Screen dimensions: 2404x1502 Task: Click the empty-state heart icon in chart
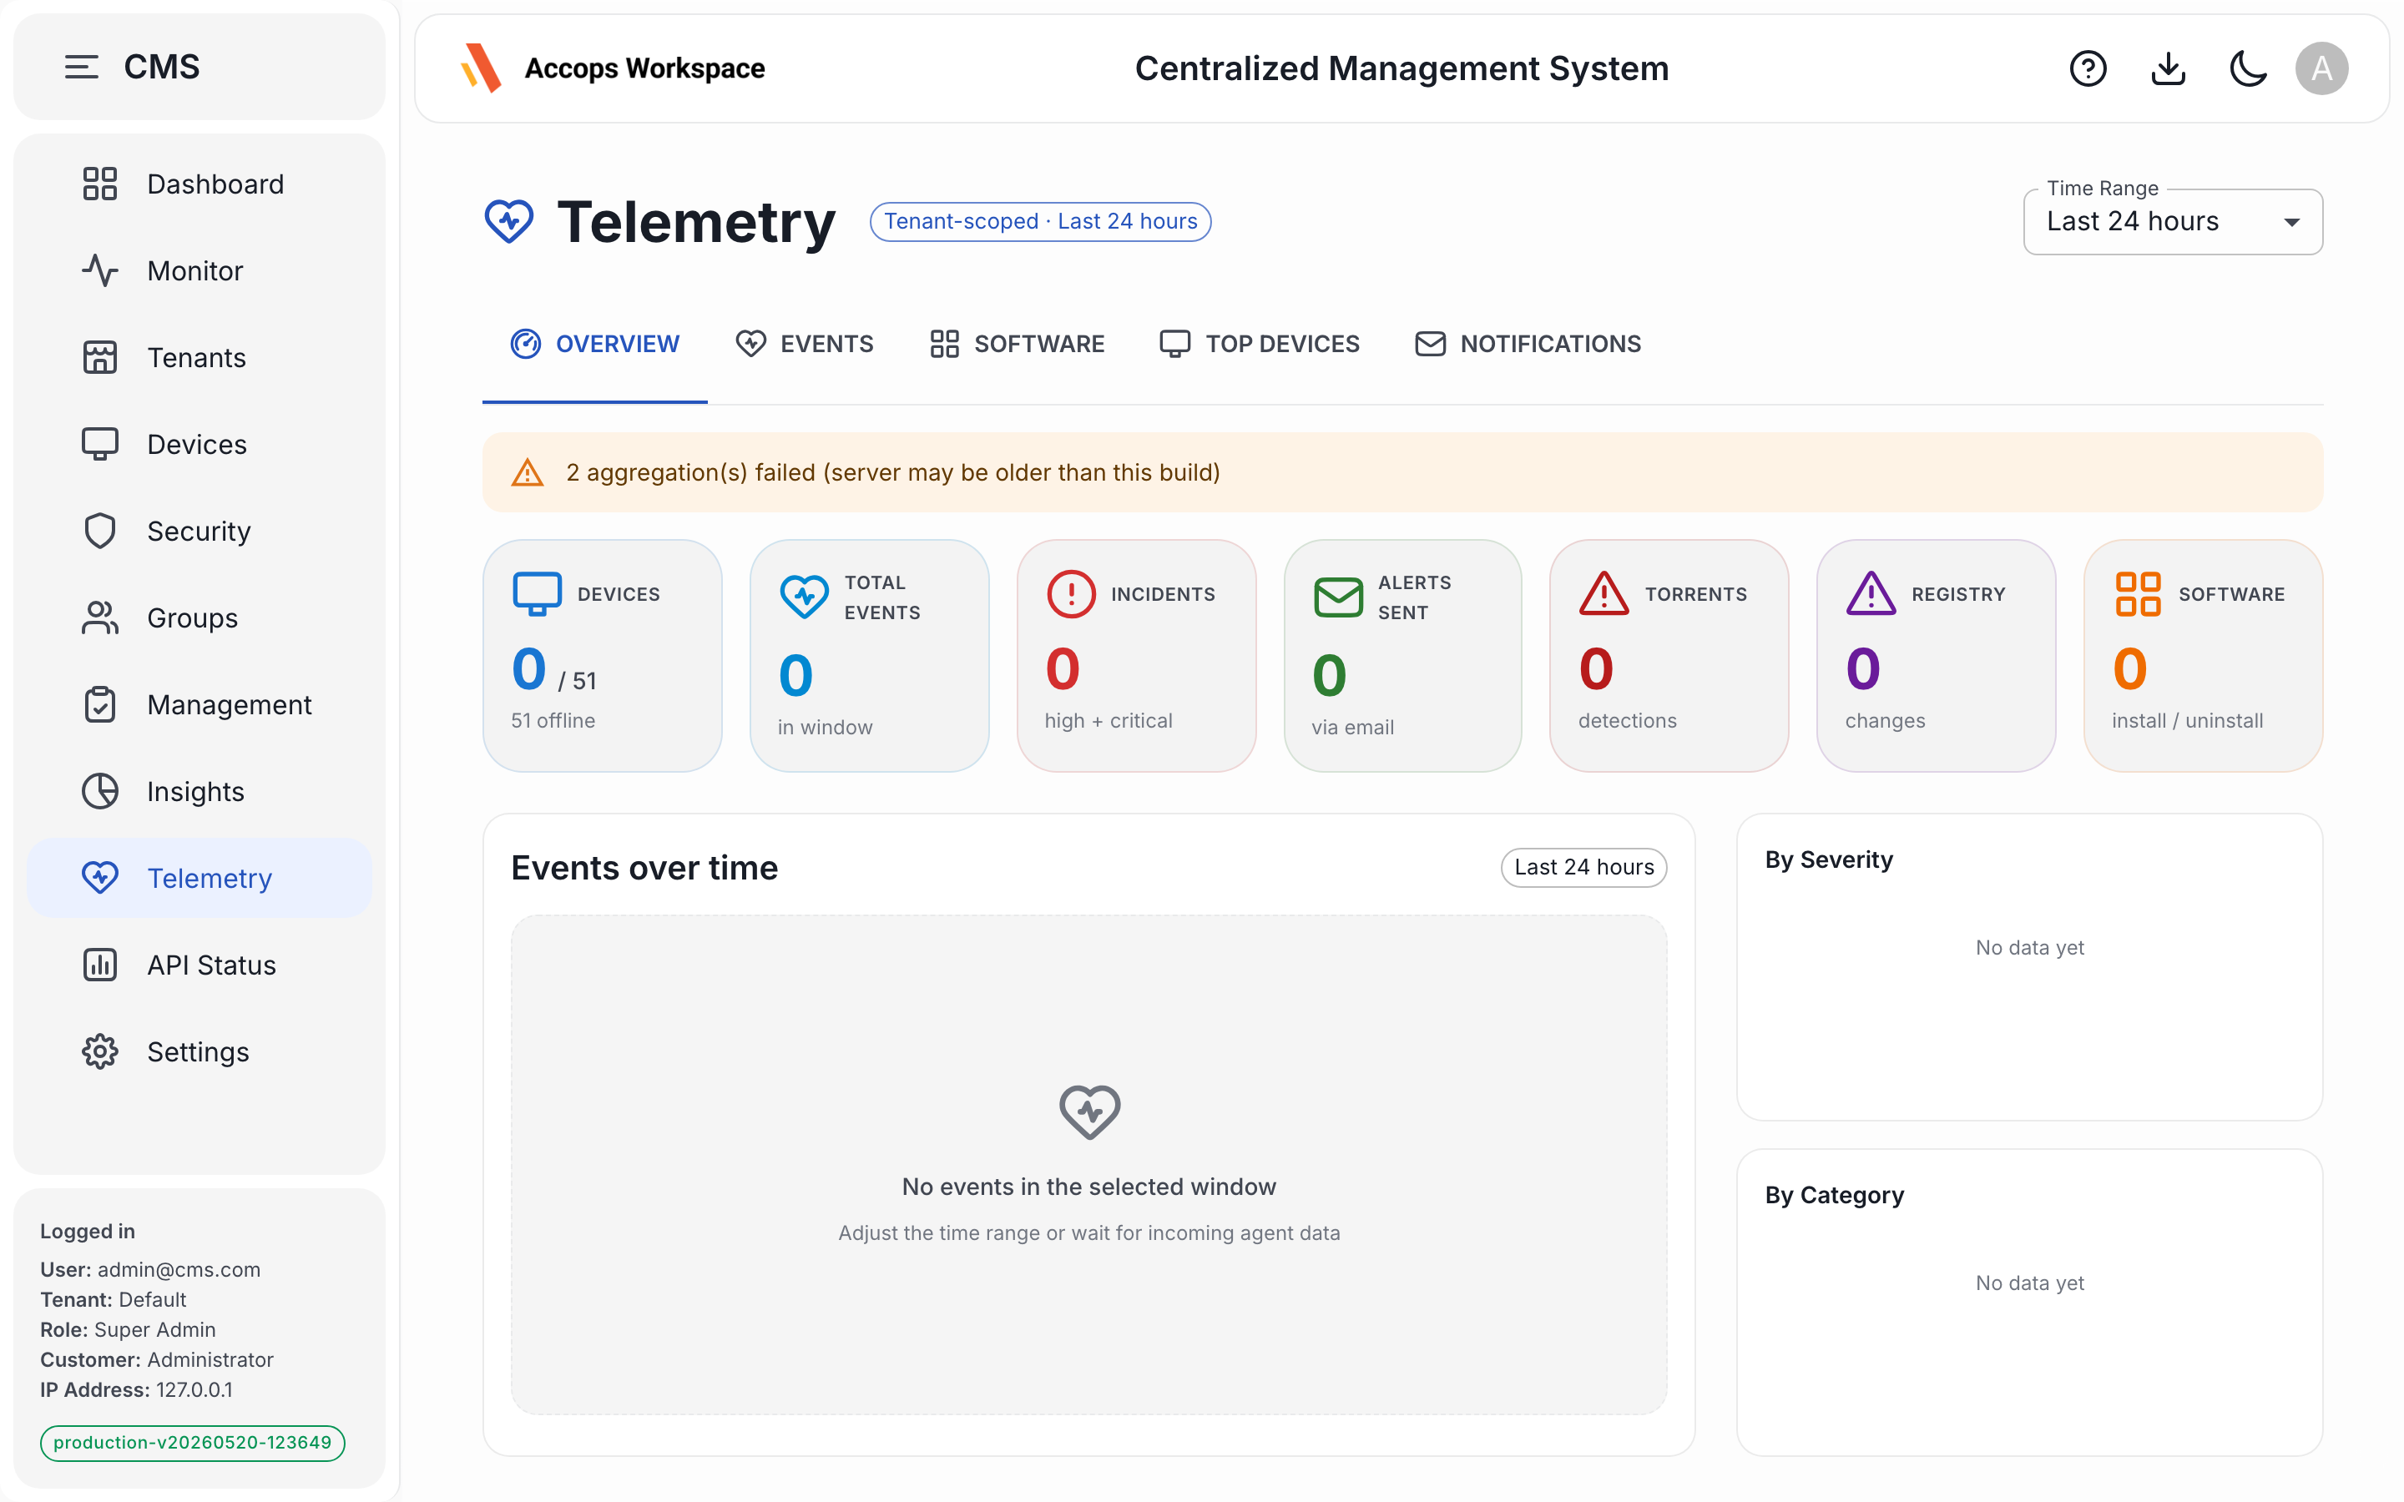[1090, 1111]
